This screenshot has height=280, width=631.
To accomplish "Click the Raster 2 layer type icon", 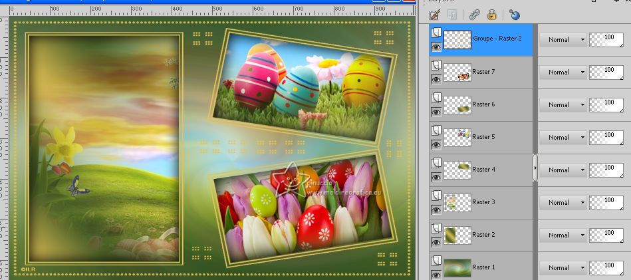I will click(x=436, y=228).
